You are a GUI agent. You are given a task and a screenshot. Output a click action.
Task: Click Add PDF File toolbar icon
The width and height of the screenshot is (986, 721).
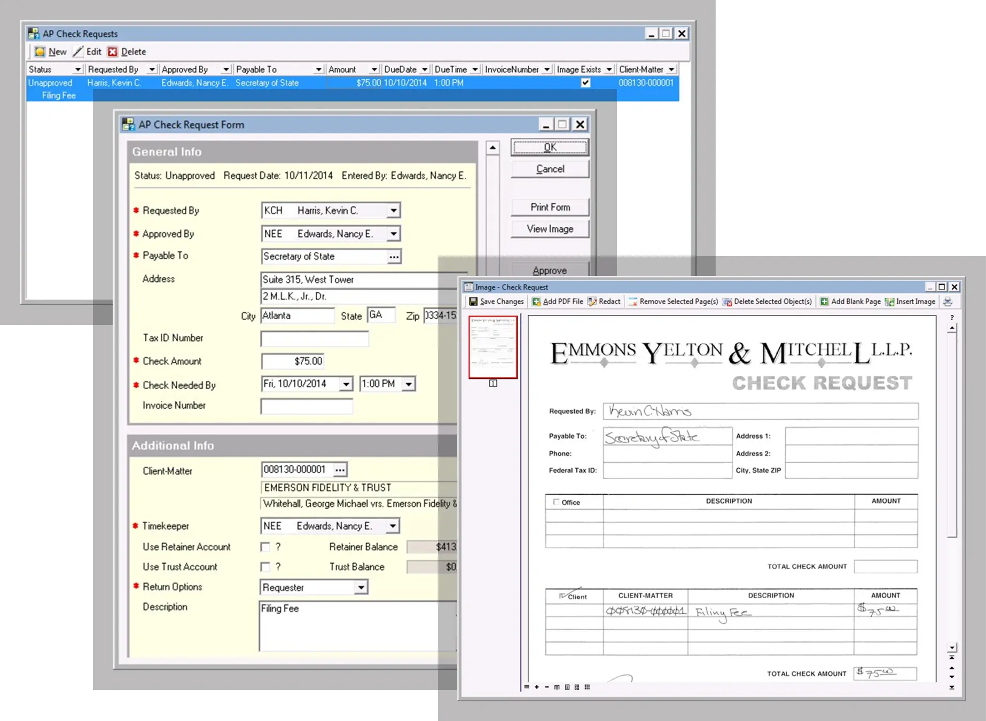(536, 302)
